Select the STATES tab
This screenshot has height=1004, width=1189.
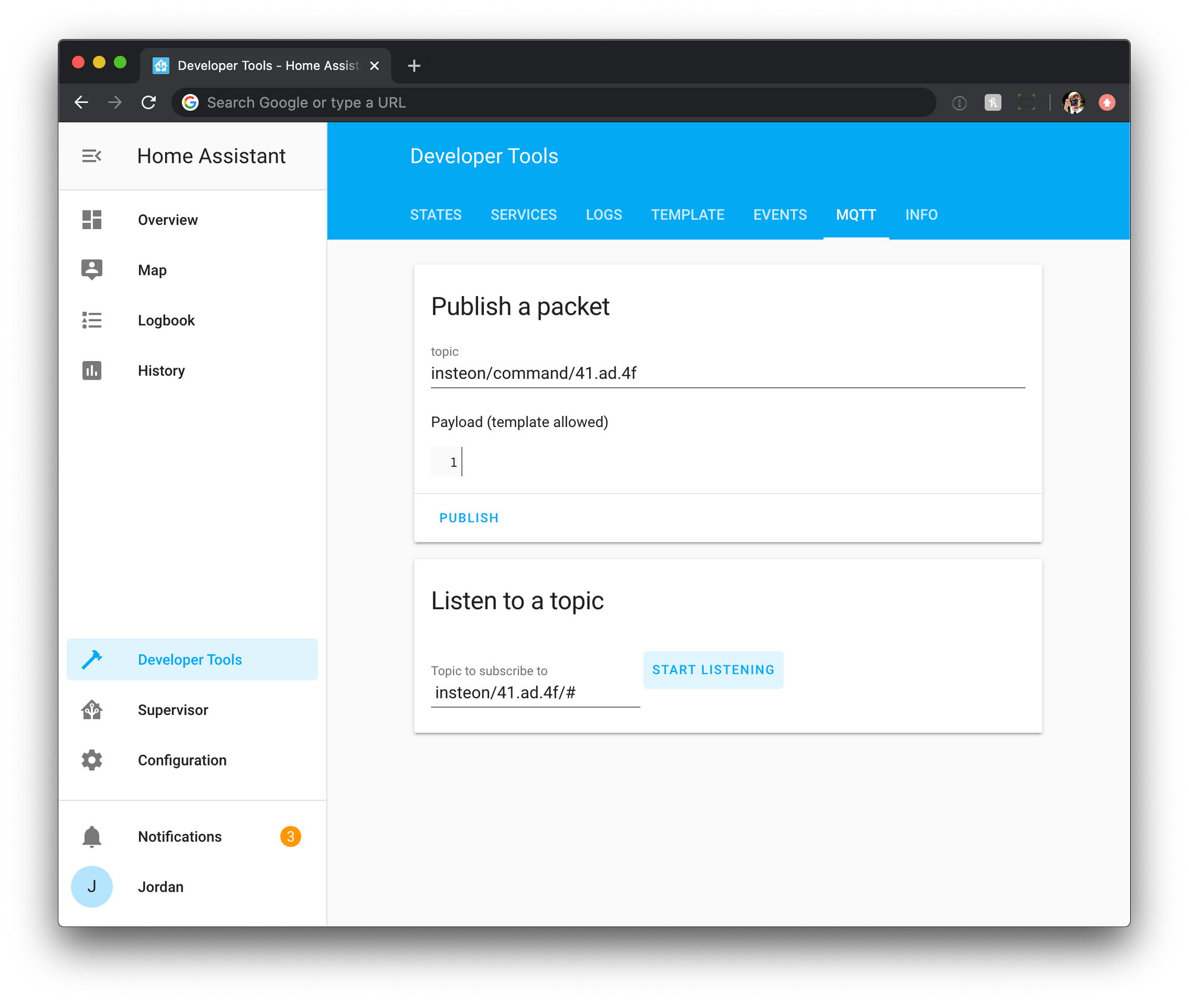pos(436,214)
